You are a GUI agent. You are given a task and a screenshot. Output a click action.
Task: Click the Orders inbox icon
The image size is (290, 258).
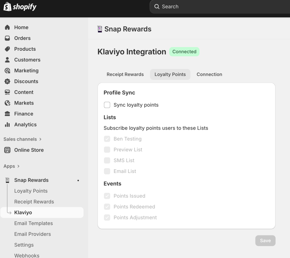pyautogui.click(x=8, y=38)
